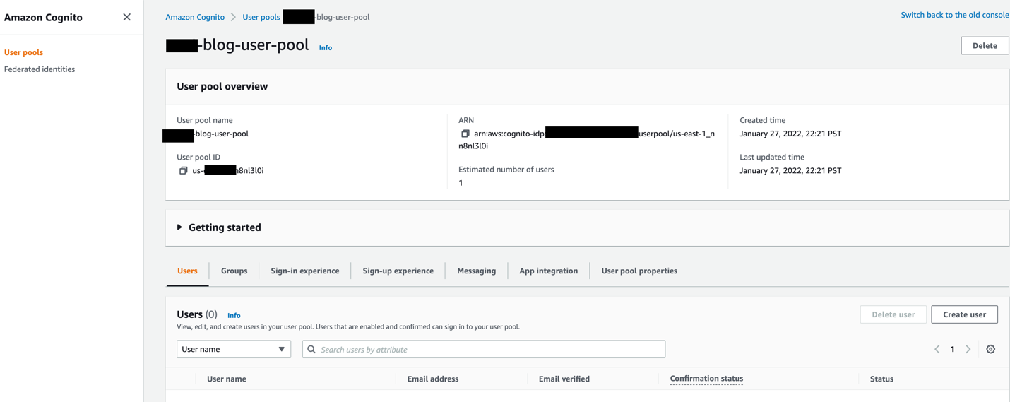Open Info link next to pool title
This screenshot has height=402, width=1010.
point(326,47)
